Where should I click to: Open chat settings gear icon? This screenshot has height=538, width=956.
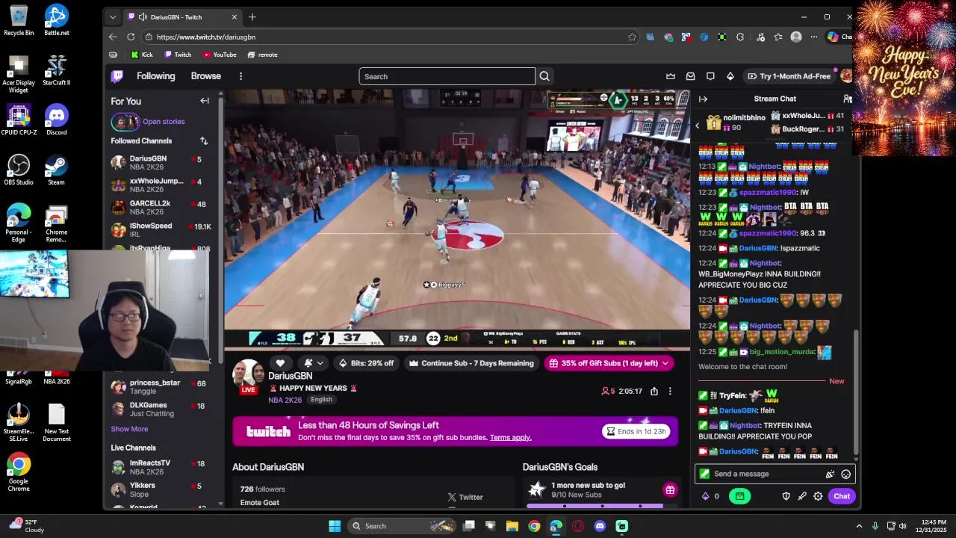[x=818, y=496]
